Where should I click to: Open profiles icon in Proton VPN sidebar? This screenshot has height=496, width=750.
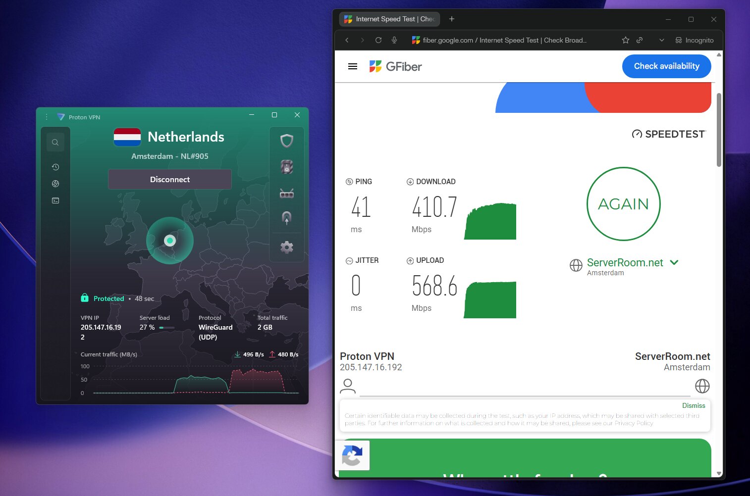(55, 200)
